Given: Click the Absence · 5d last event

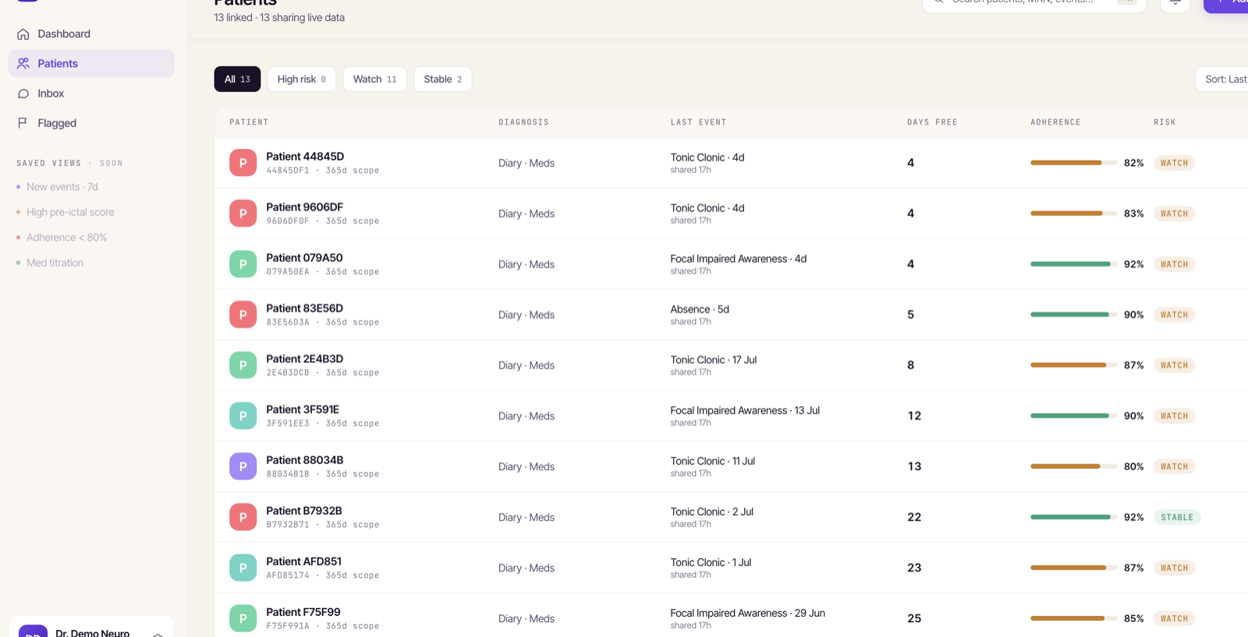Looking at the screenshot, I should (700, 310).
